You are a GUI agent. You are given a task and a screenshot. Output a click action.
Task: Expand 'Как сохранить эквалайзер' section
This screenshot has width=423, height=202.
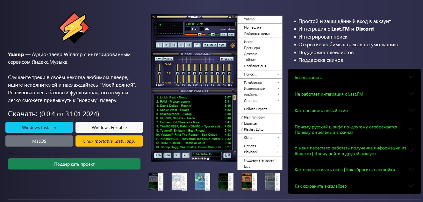(355, 186)
